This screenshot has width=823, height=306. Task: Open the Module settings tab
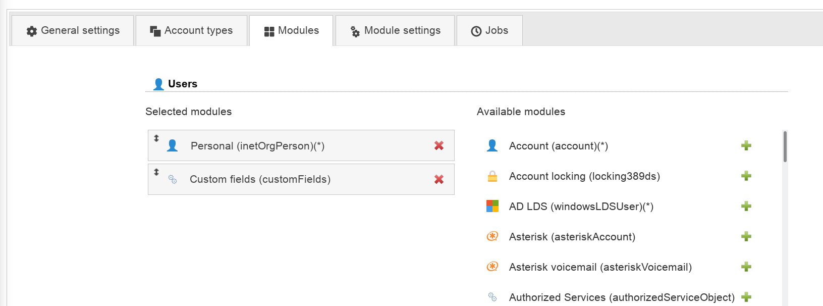click(395, 31)
